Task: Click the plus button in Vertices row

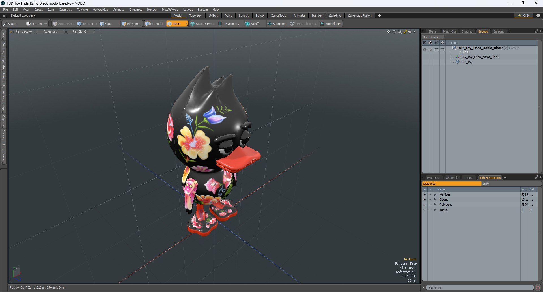Action: [425, 194]
